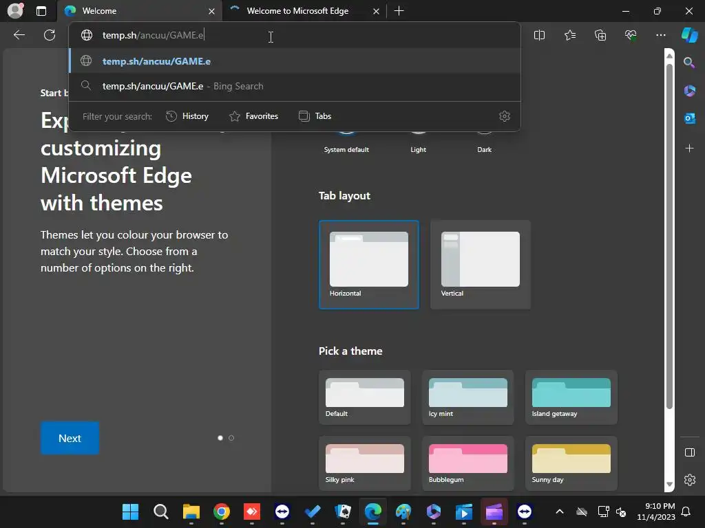Viewport: 705px width, 528px height.
Task: Go to second page indicator dot
Action: pyautogui.click(x=231, y=438)
